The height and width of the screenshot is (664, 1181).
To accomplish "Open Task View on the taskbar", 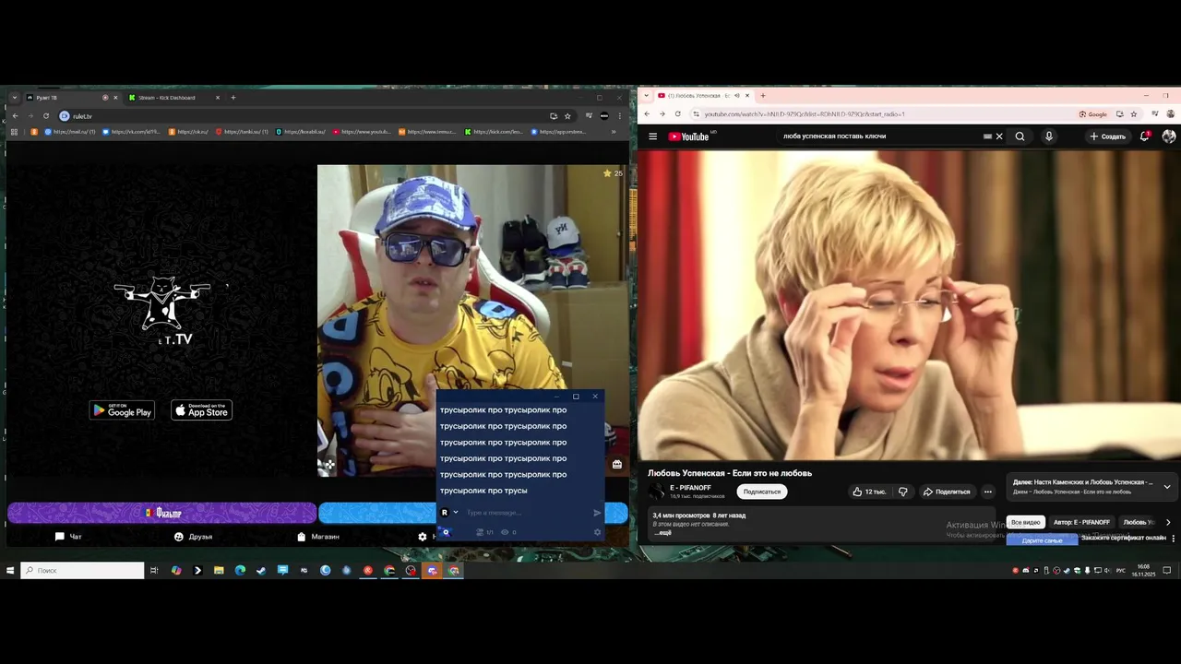I will click(x=154, y=571).
